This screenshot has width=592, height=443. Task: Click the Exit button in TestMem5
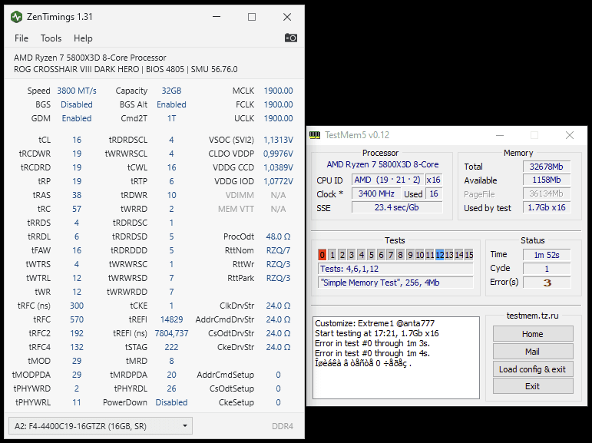click(x=533, y=386)
